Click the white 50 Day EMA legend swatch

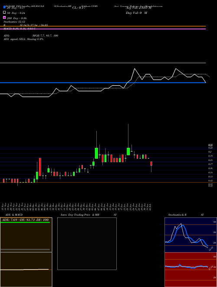click(x=5, y=13)
